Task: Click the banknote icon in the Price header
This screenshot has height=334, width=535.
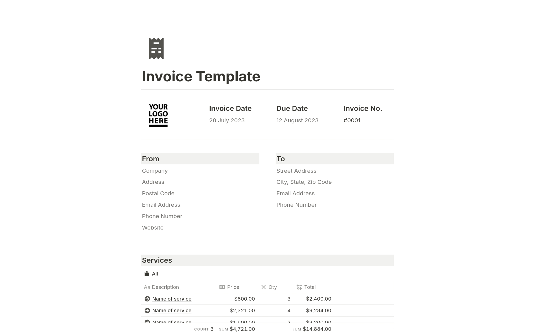Action: point(222,287)
